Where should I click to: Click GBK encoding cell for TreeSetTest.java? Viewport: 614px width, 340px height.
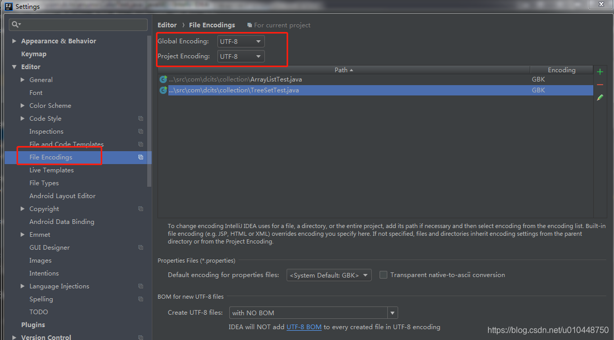pyautogui.click(x=539, y=90)
